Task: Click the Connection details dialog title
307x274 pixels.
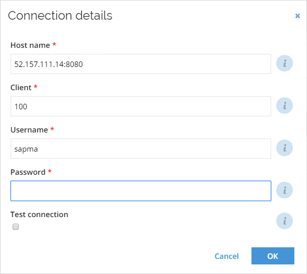Action: pyautogui.click(x=60, y=16)
